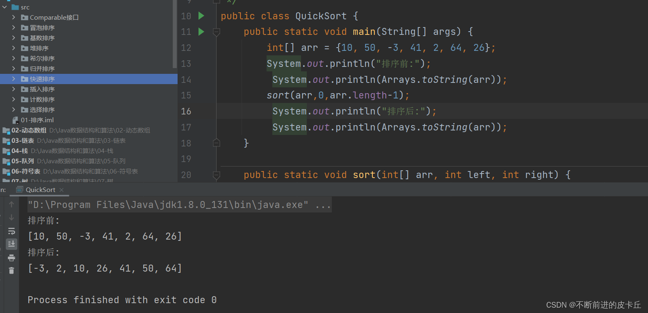Select the 基数排序 folder label
Viewport: 648px width, 313px height.
[x=42, y=38]
